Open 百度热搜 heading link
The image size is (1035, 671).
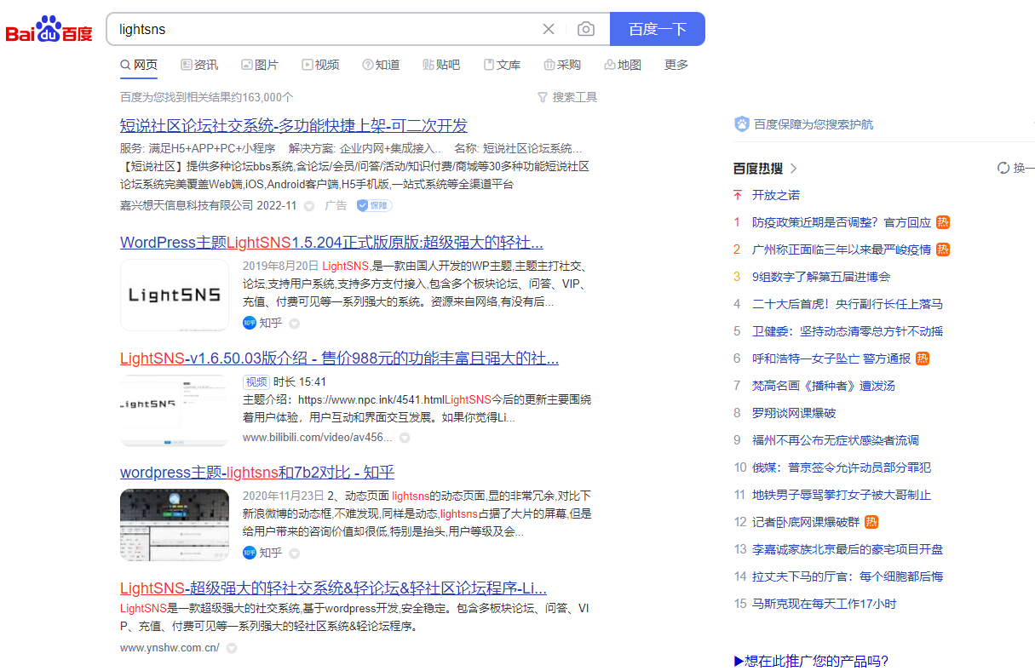(x=758, y=168)
